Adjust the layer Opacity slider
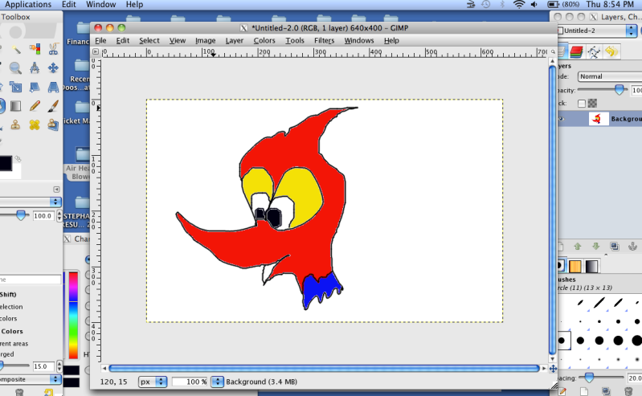 [x=619, y=89]
